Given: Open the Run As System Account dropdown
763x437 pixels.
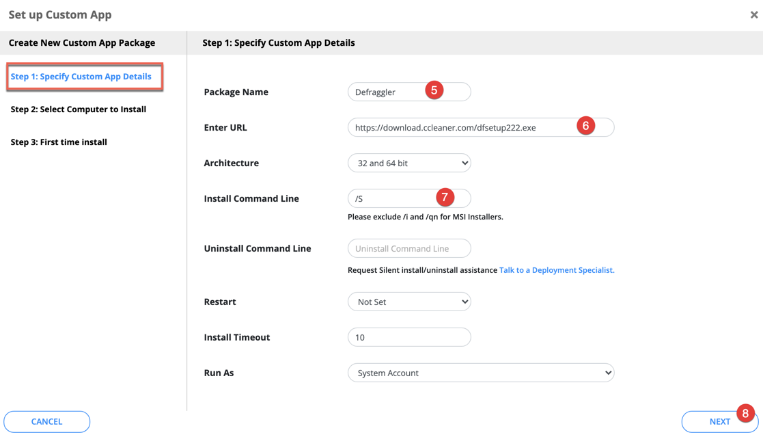Looking at the screenshot, I should pos(481,373).
